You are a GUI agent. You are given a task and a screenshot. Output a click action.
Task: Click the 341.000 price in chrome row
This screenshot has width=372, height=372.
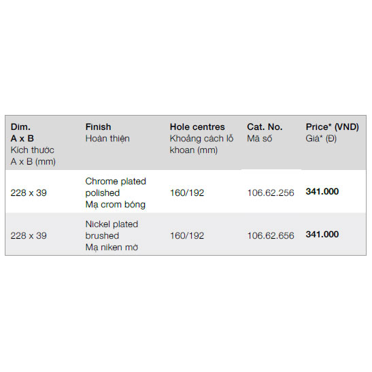pyautogui.click(x=322, y=192)
